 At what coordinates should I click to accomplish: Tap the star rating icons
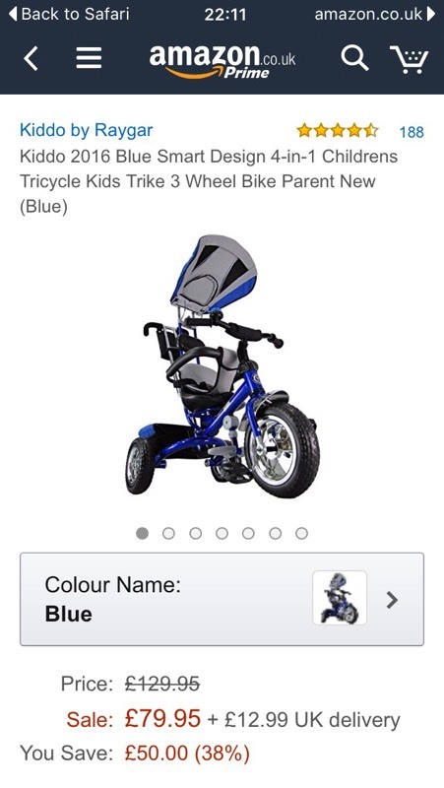click(x=338, y=131)
